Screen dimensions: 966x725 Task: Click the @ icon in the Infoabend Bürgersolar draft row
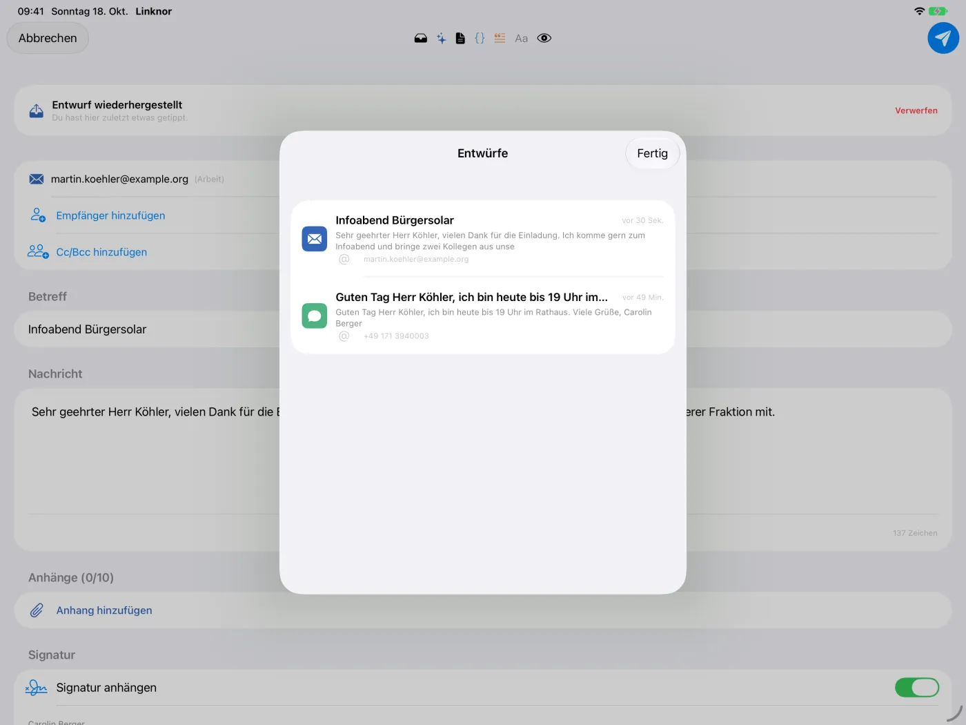(344, 259)
